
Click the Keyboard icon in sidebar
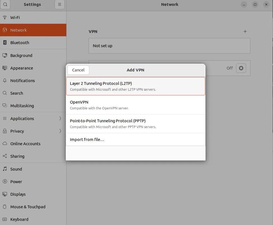(x=5, y=219)
